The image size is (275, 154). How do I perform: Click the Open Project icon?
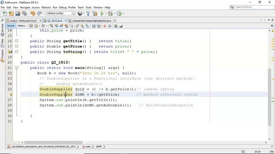click(18, 13)
